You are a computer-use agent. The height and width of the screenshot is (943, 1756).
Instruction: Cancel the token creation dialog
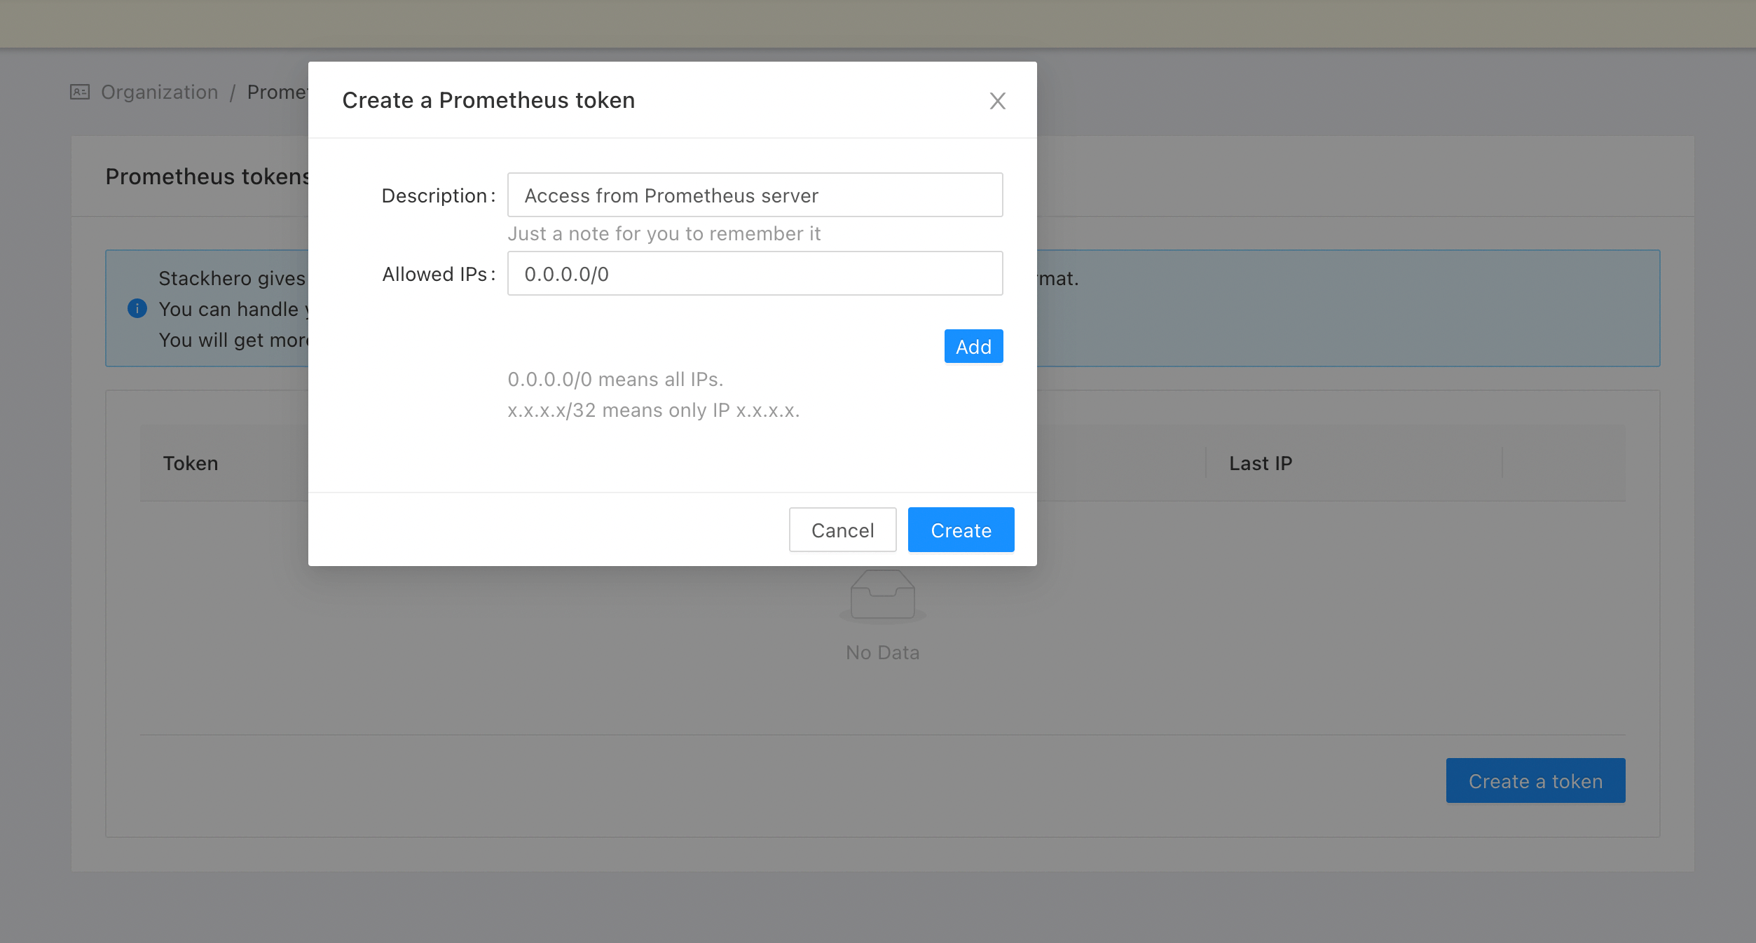click(842, 530)
